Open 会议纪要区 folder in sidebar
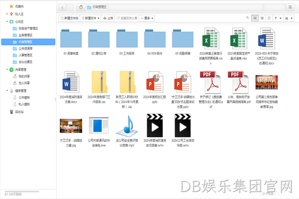 (23, 62)
